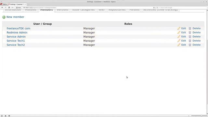Open a new tab with plus button

coord(28,4)
